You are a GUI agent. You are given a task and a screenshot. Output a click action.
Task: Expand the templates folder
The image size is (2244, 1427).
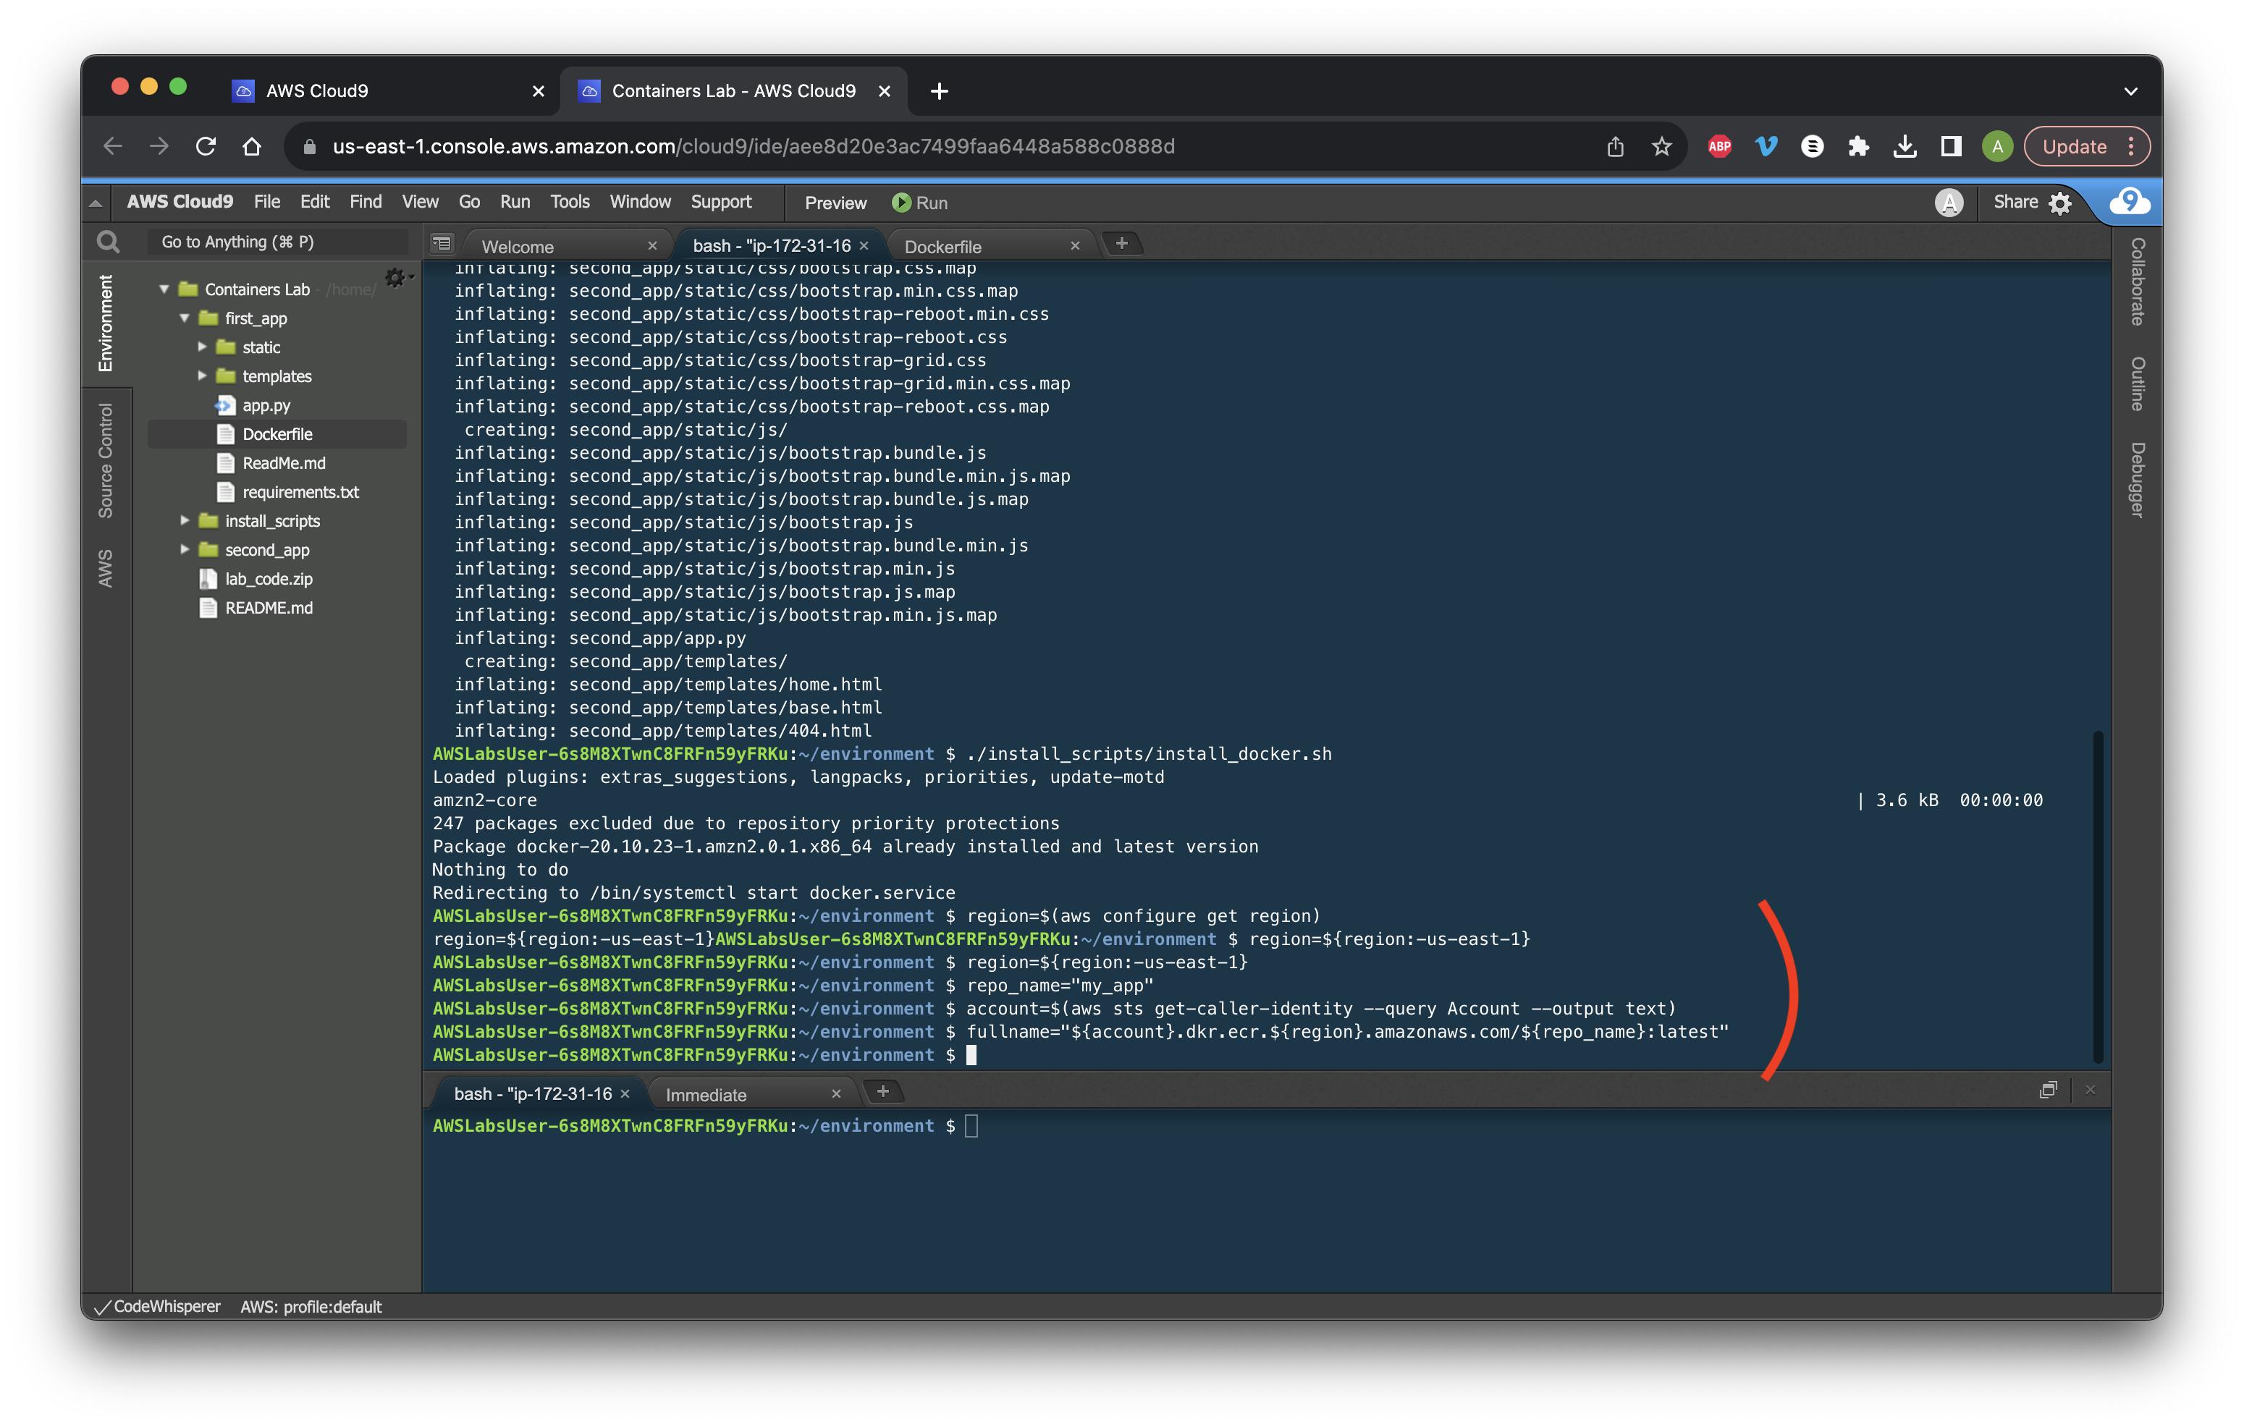click(202, 376)
